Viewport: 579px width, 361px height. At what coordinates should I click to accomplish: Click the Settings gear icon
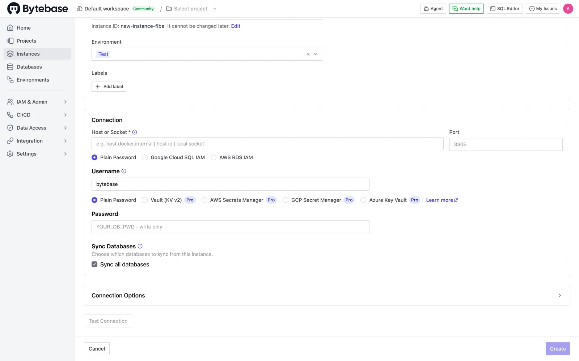[x=10, y=154]
